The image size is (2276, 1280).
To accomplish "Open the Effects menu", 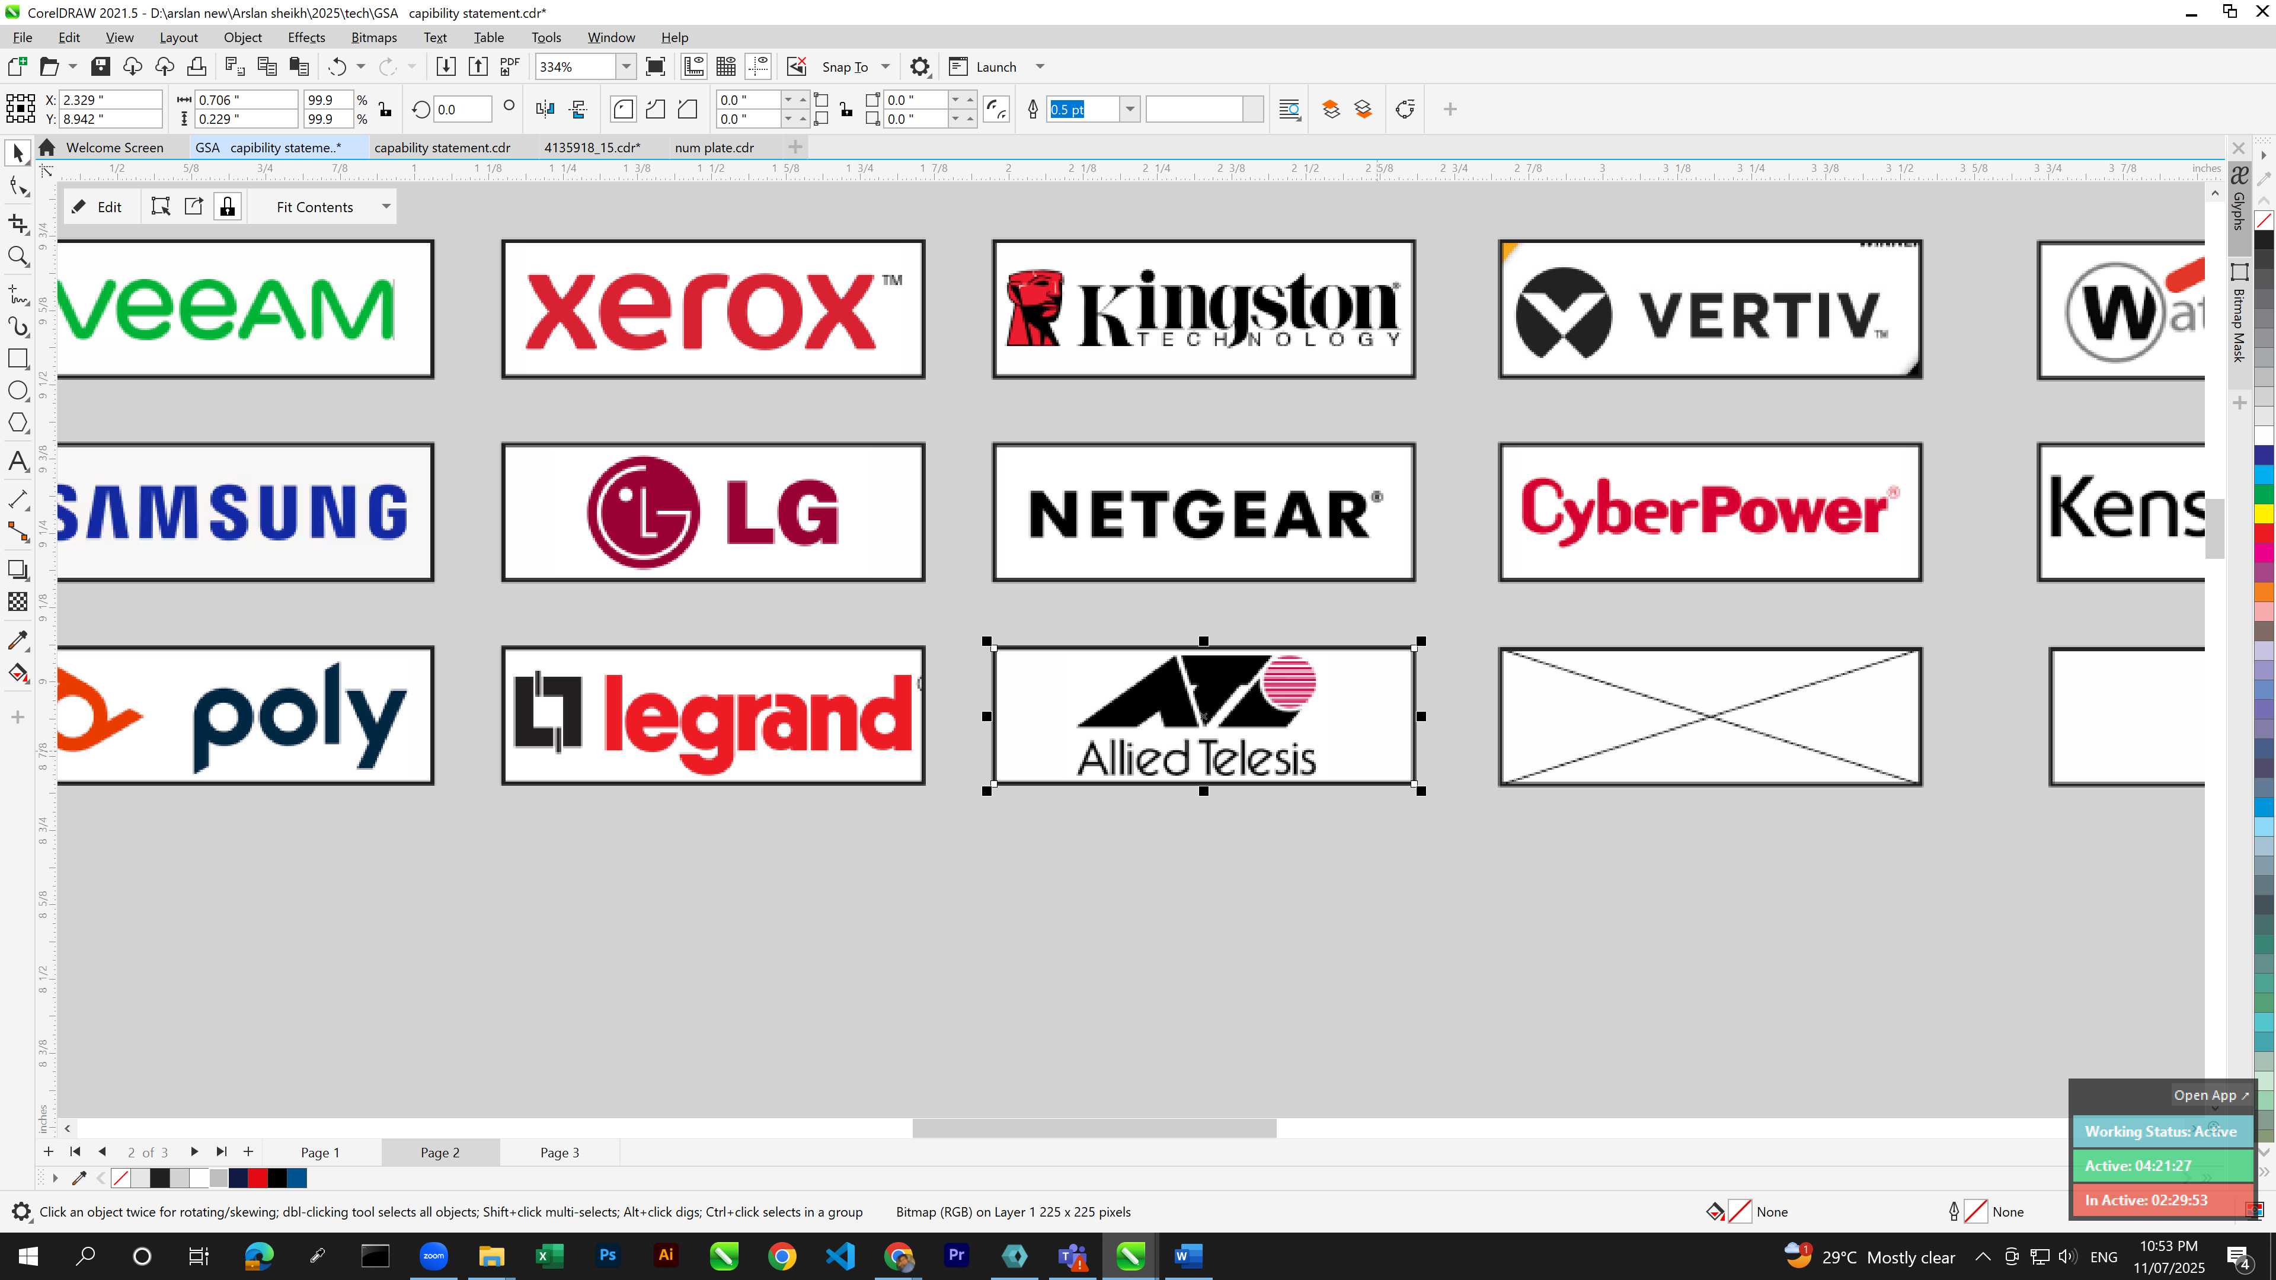I will pos(306,37).
